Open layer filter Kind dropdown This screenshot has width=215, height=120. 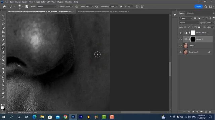186,18
